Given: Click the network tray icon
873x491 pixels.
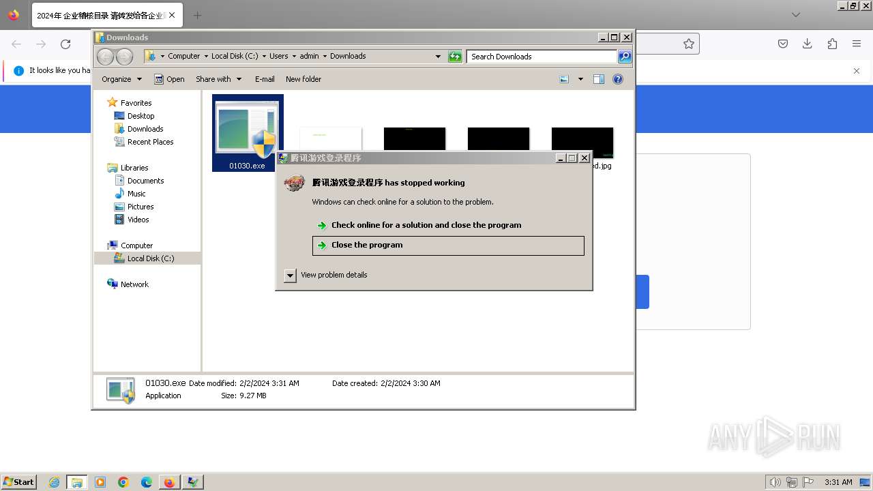Looking at the screenshot, I should 792,482.
